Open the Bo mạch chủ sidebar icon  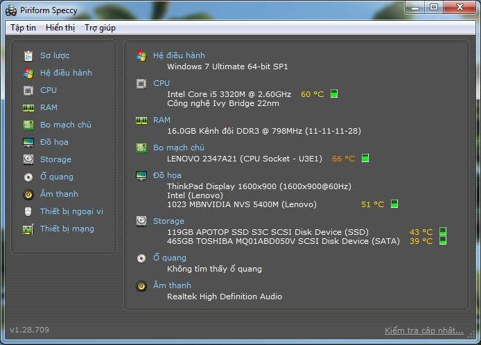(x=28, y=125)
